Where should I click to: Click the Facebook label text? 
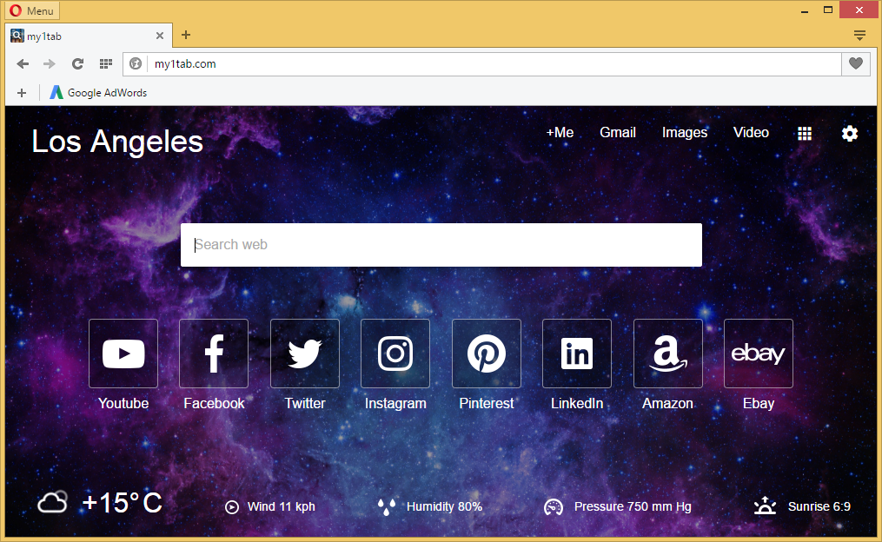(214, 404)
